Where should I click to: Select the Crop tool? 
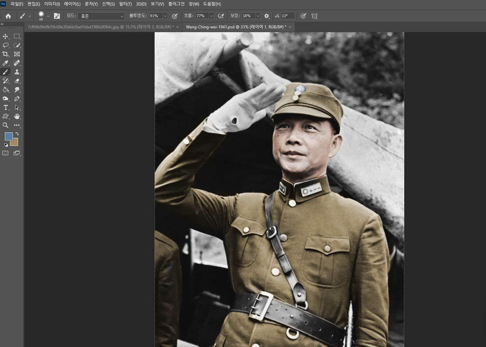point(5,54)
